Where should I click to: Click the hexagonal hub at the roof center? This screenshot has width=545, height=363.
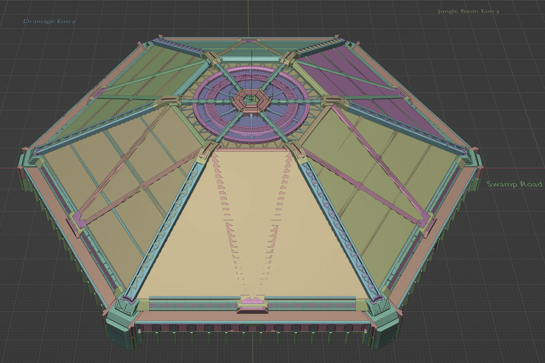point(251,100)
